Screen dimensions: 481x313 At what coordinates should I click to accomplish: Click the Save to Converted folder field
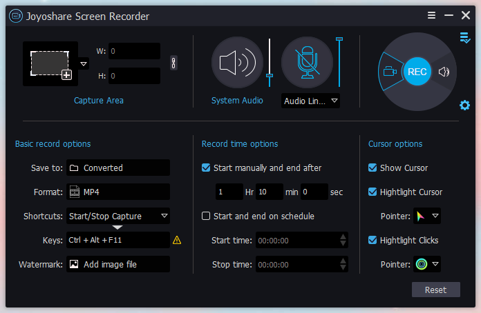click(x=118, y=168)
